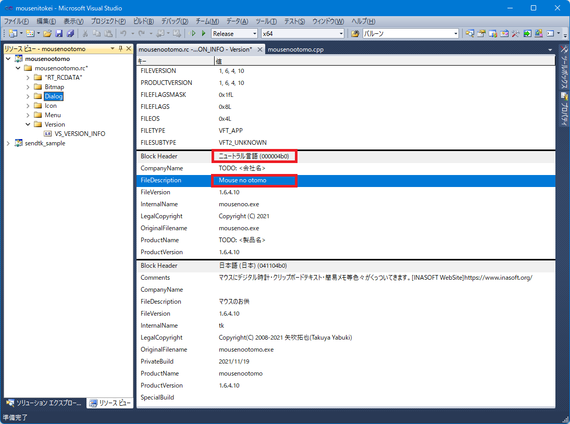
Task: Expand the sendtk_sample project node
Action: [8, 143]
